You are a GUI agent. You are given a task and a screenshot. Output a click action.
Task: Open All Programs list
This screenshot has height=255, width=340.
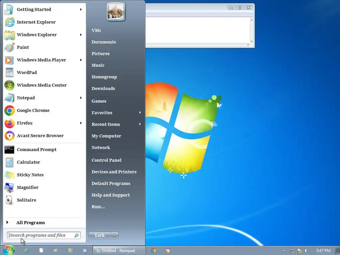pos(31,223)
